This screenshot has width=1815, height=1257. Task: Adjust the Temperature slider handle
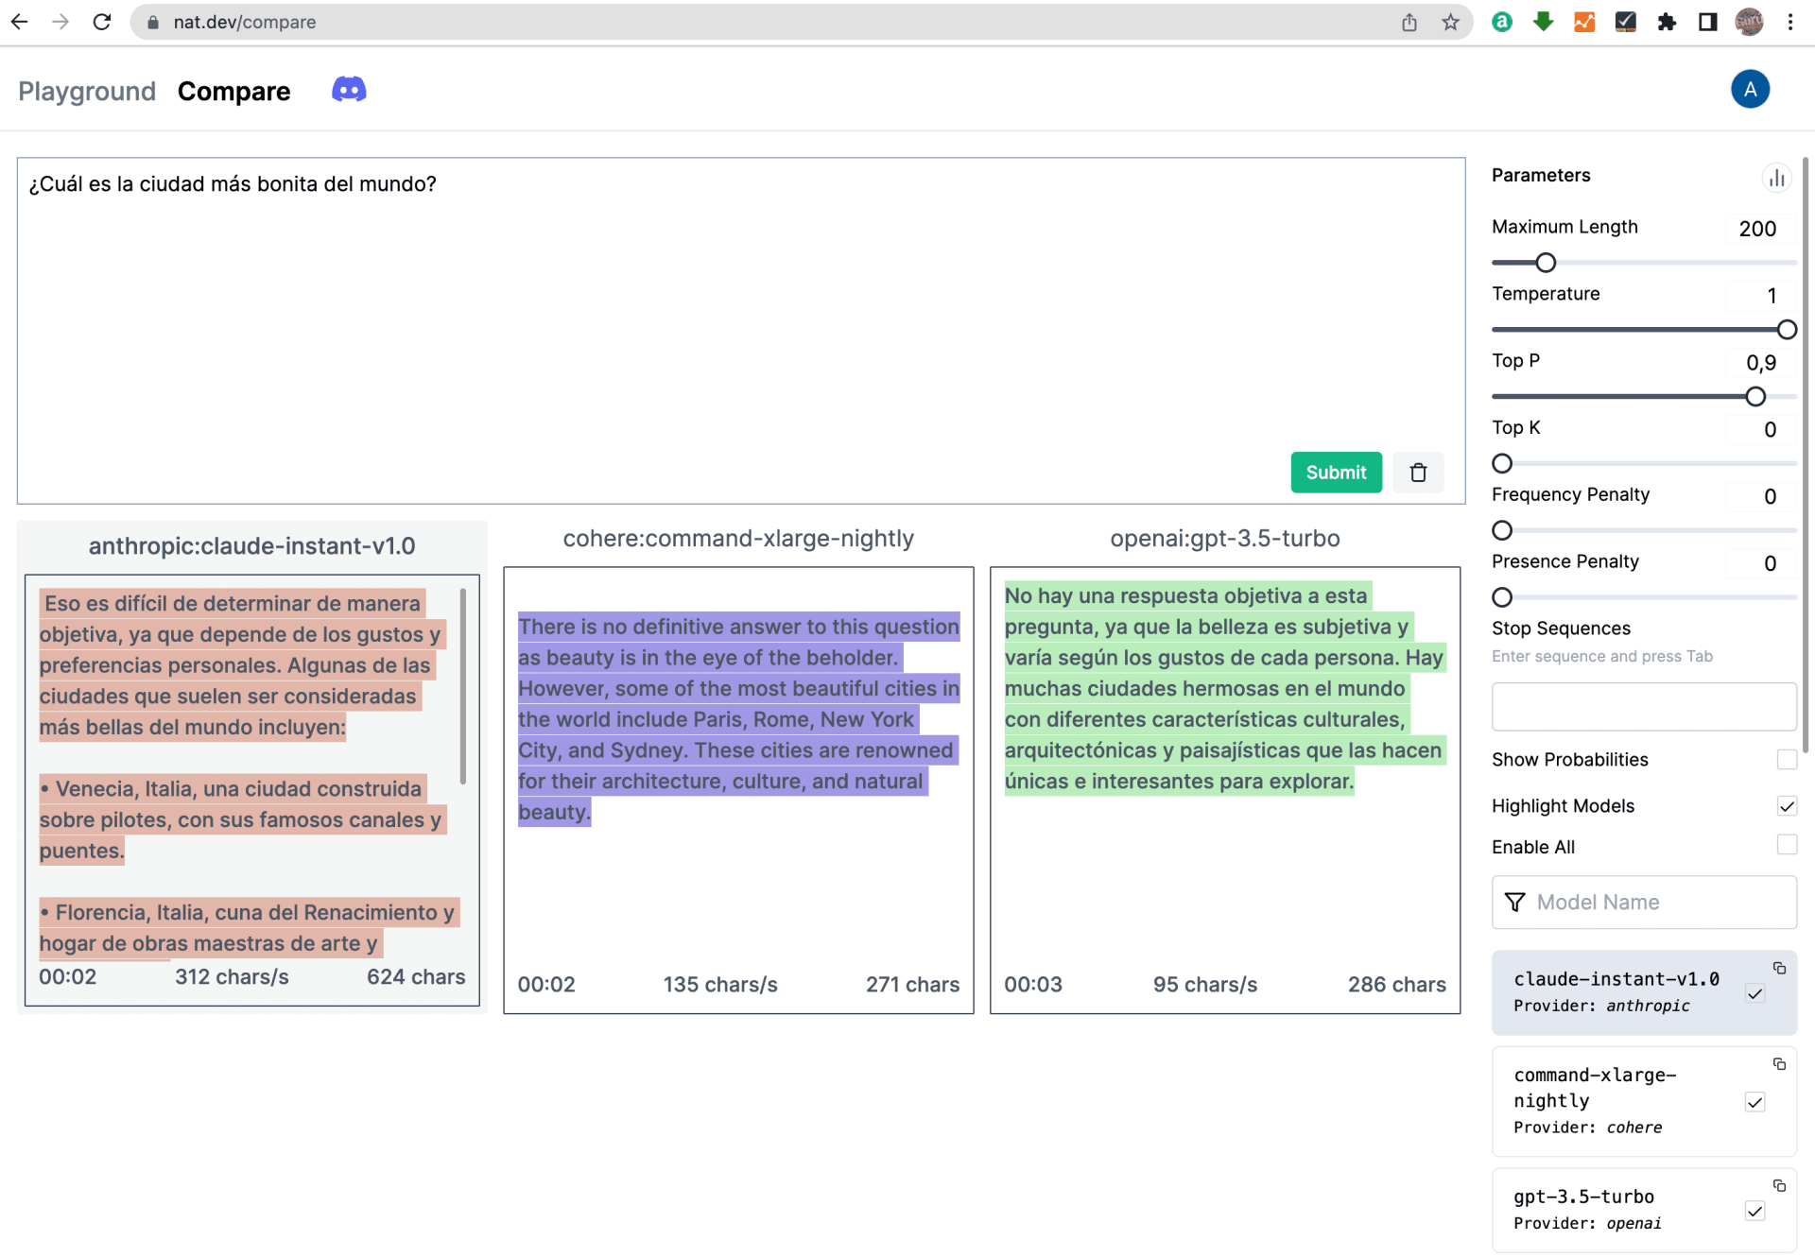click(x=1786, y=329)
